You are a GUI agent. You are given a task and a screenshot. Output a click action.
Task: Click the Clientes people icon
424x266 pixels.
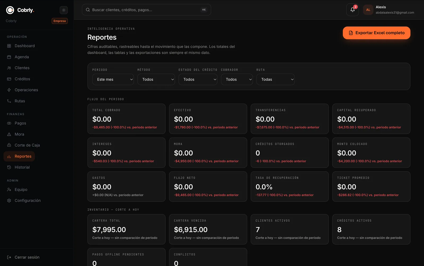pyautogui.click(x=9, y=68)
